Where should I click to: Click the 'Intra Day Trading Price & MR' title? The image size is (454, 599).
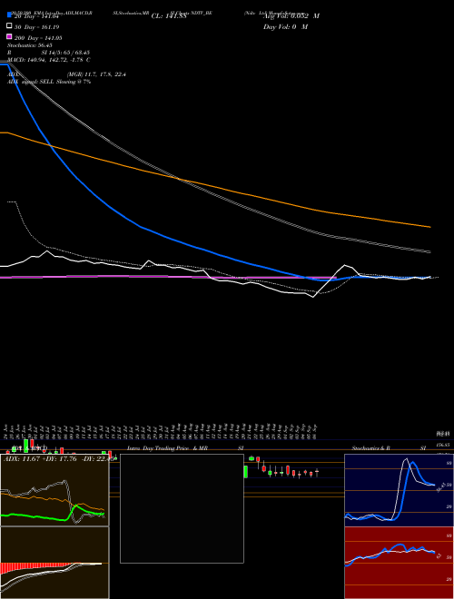167,448
